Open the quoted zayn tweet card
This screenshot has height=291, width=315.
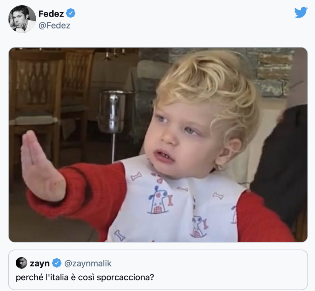point(215,270)
